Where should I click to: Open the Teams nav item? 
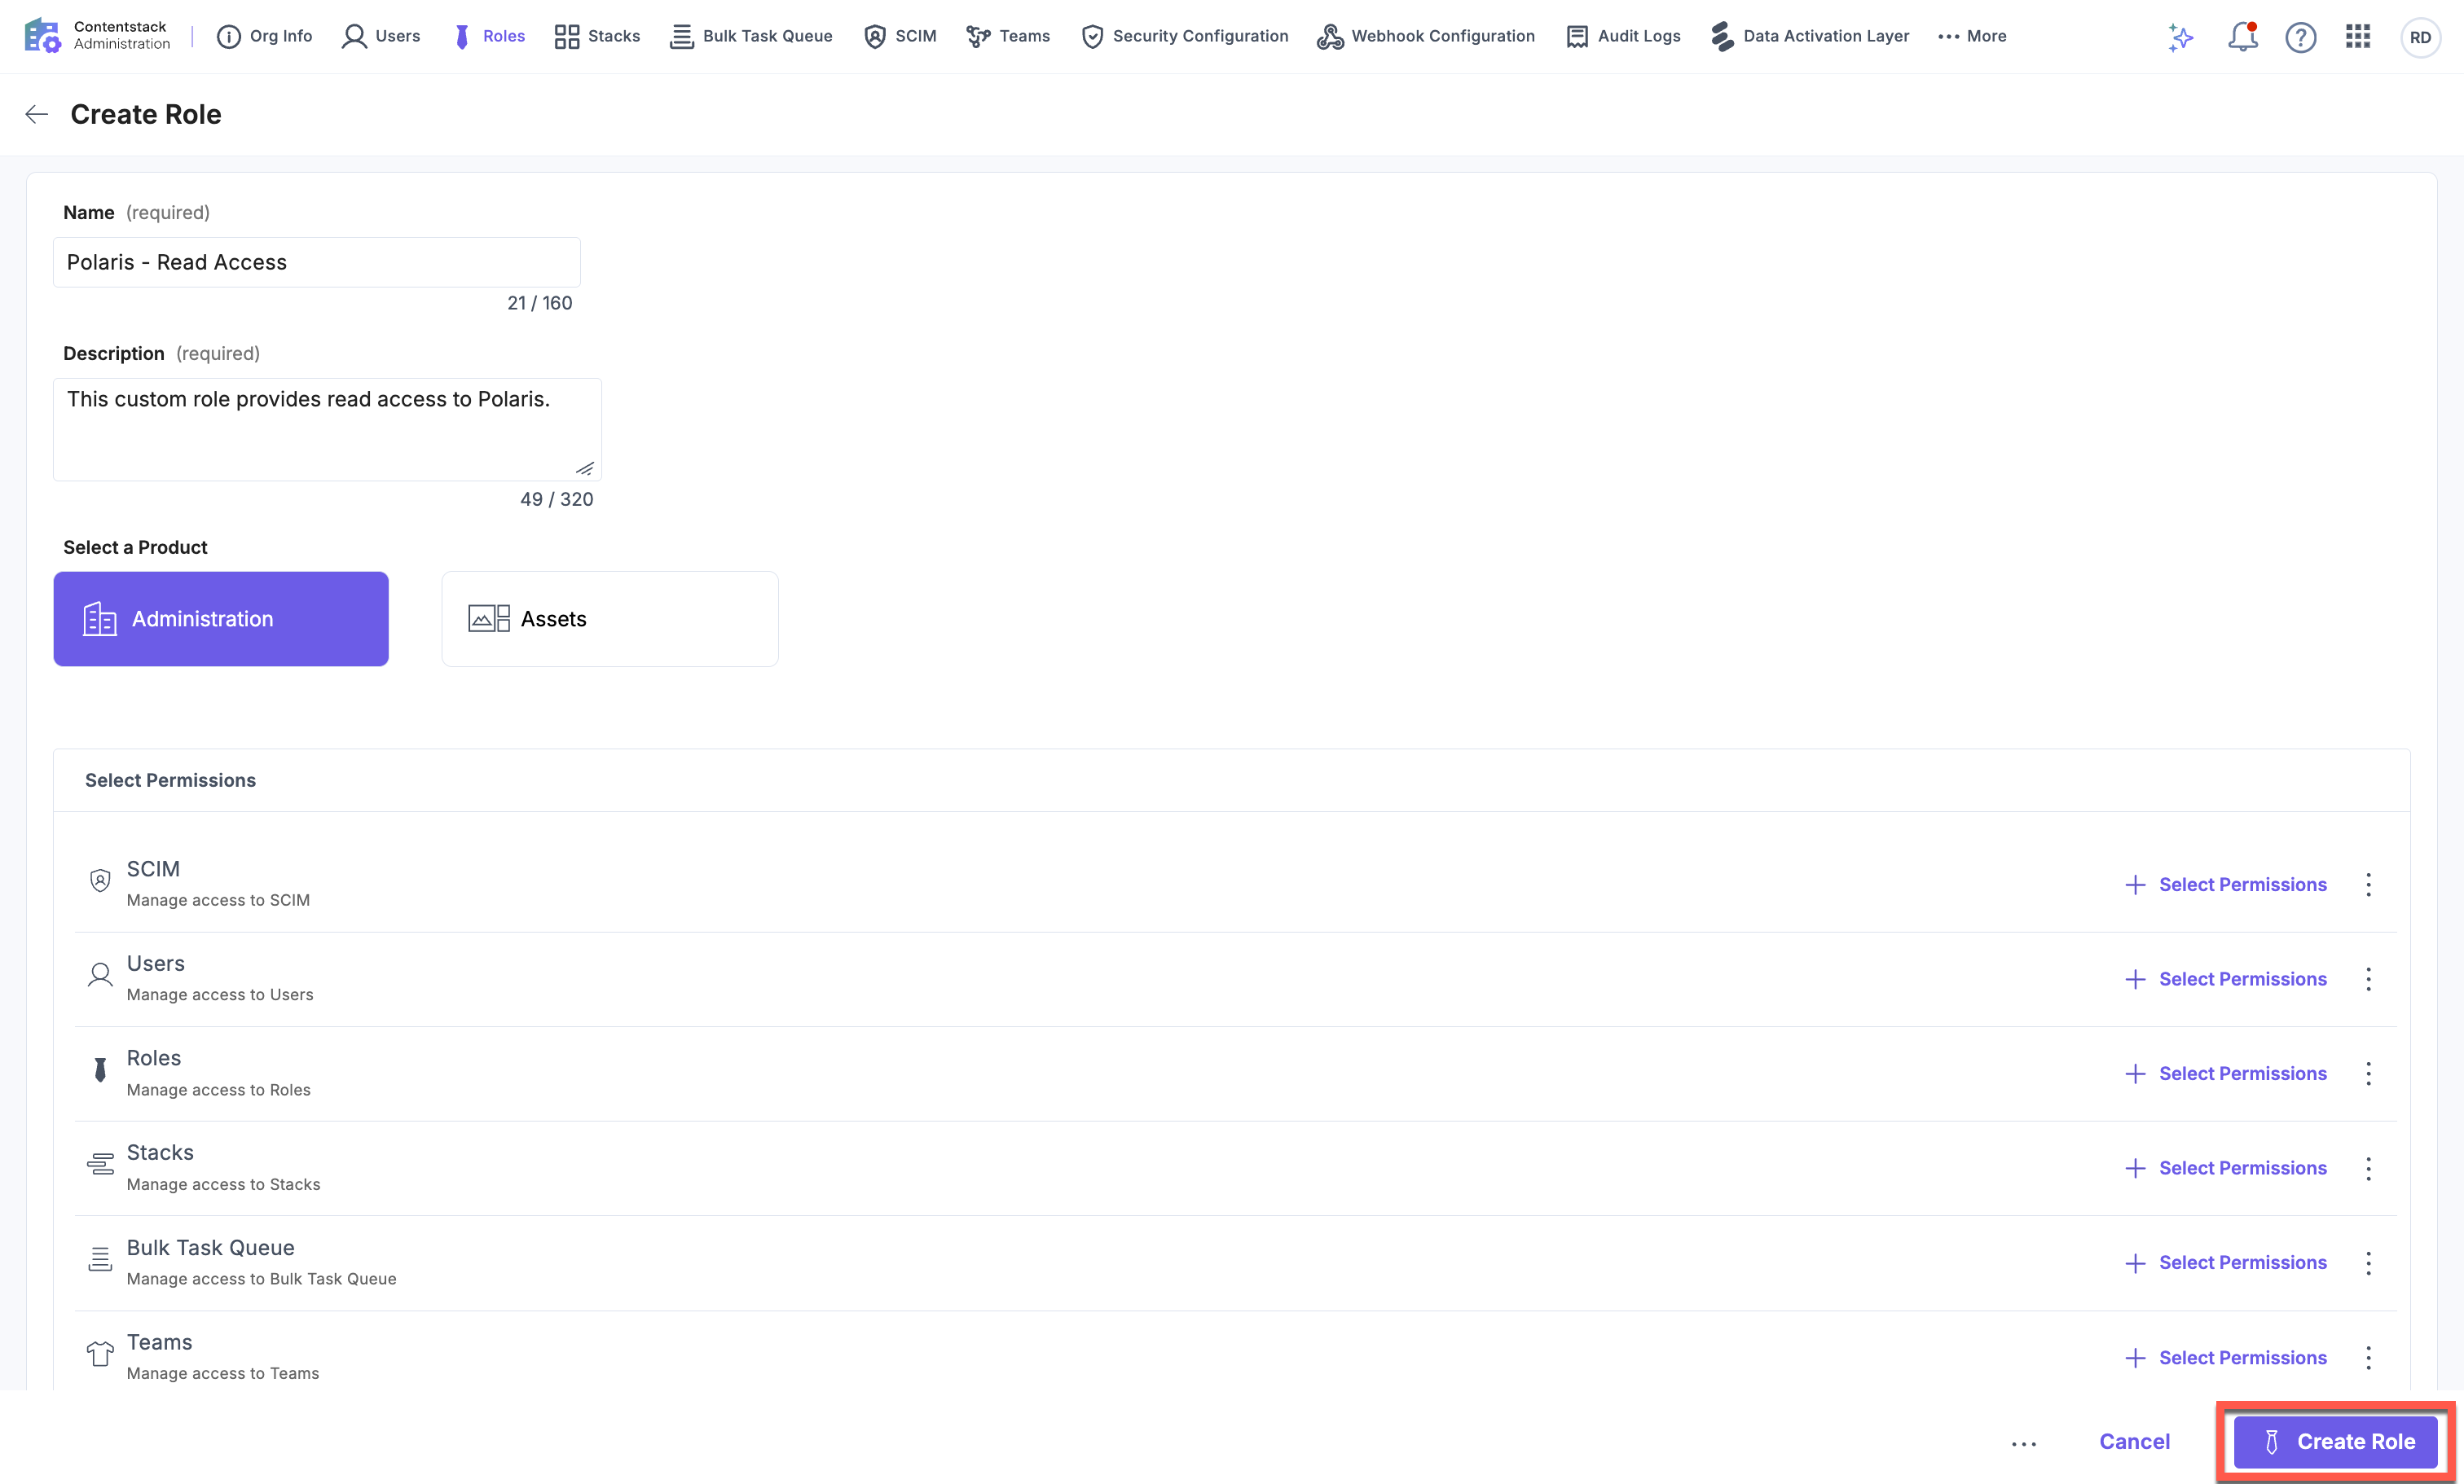(x=1008, y=36)
